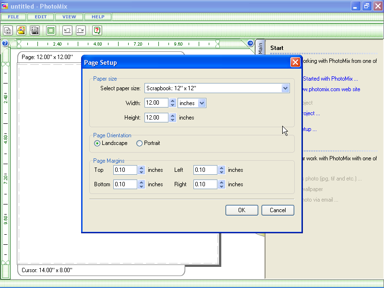Click the Undo toolbar icon
The image size is (384, 288).
(67, 31)
